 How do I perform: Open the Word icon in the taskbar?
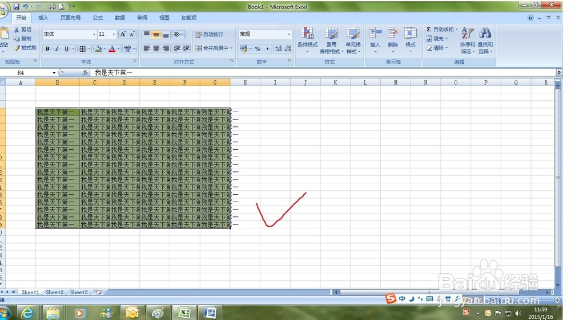[x=210, y=313]
